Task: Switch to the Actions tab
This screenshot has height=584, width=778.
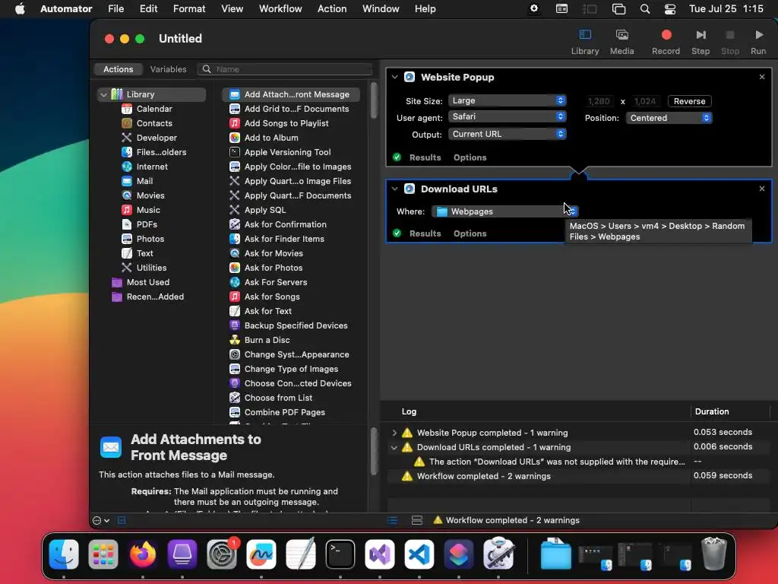Action: (x=118, y=69)
